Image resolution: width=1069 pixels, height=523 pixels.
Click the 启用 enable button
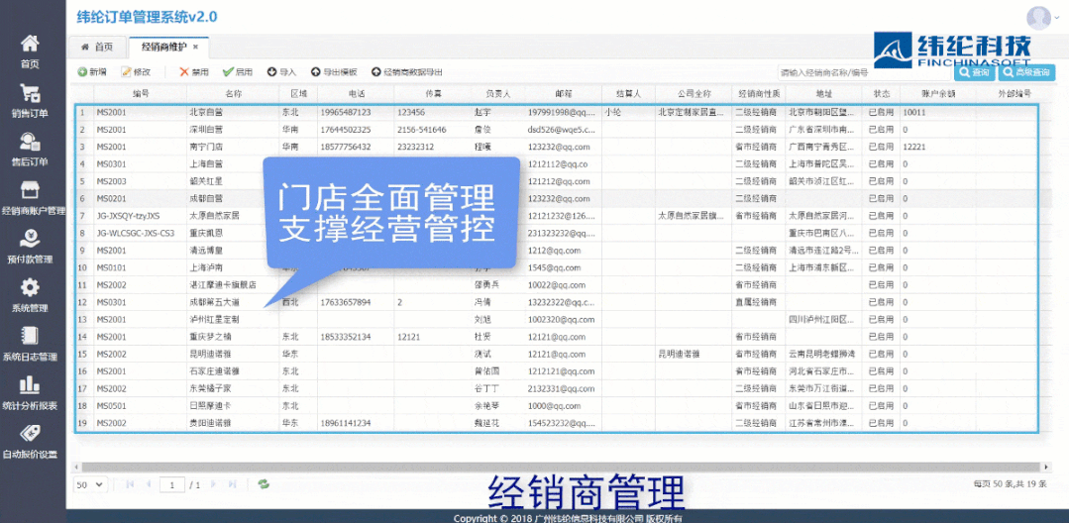point(237,71)
